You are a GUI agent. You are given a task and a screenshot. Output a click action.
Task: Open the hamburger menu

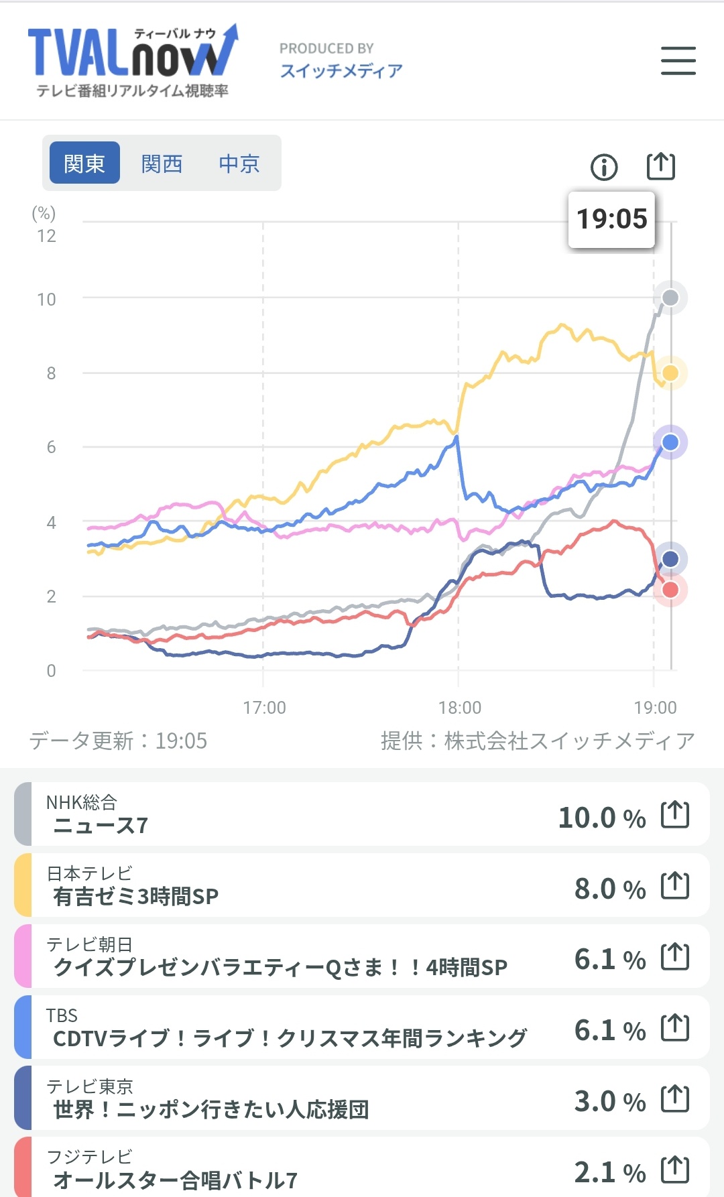coord(678,60)
